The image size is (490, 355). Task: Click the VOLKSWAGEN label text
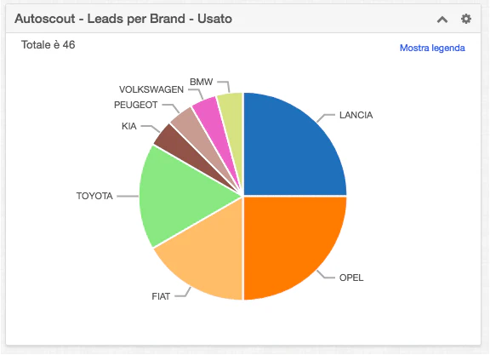coord(151,89)
